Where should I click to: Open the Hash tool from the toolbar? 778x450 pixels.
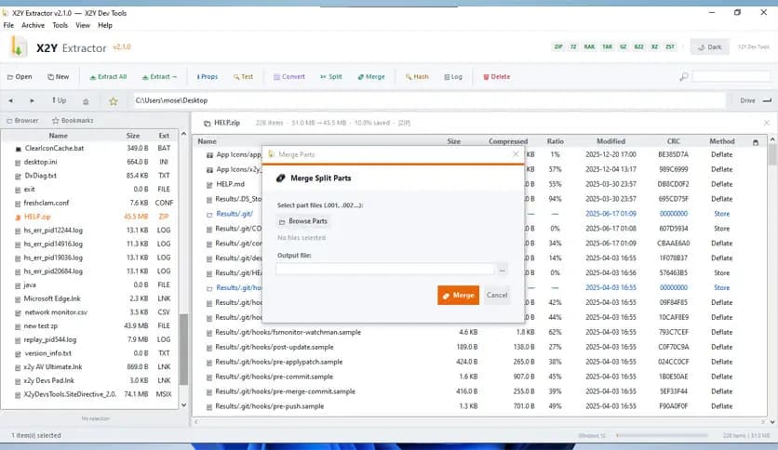coord(417,77)
